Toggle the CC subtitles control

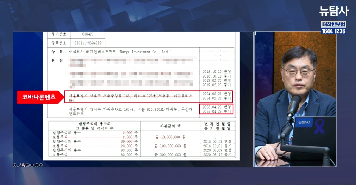point(27,165)
